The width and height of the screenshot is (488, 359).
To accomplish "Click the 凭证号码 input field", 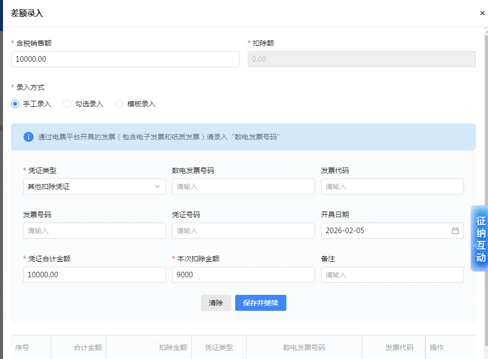I will [243, 231].
